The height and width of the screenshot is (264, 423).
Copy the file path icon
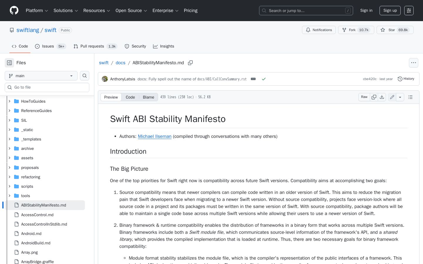click(x=190, y=63)
